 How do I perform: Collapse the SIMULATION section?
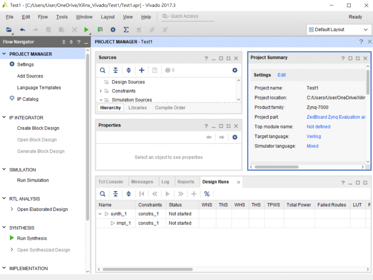click(x=4, y=169)
